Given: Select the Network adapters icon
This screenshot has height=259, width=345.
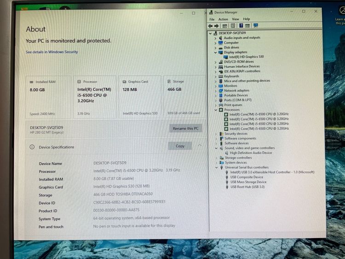Looking at the screenshot, I should tap(221, 91).
